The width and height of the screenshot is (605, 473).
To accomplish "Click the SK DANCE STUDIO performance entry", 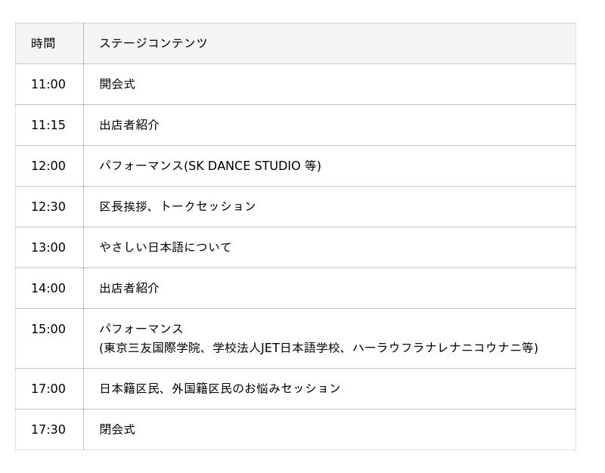I will coord(210,166).
